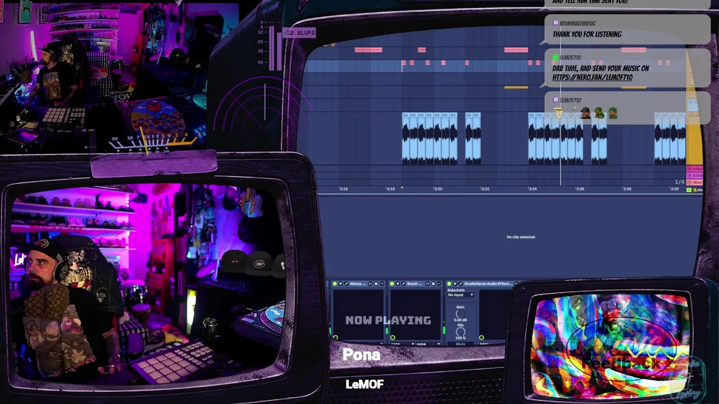719x404 pixels.
Task: Click the last bearded emote in chat
Action: [613, 113]
